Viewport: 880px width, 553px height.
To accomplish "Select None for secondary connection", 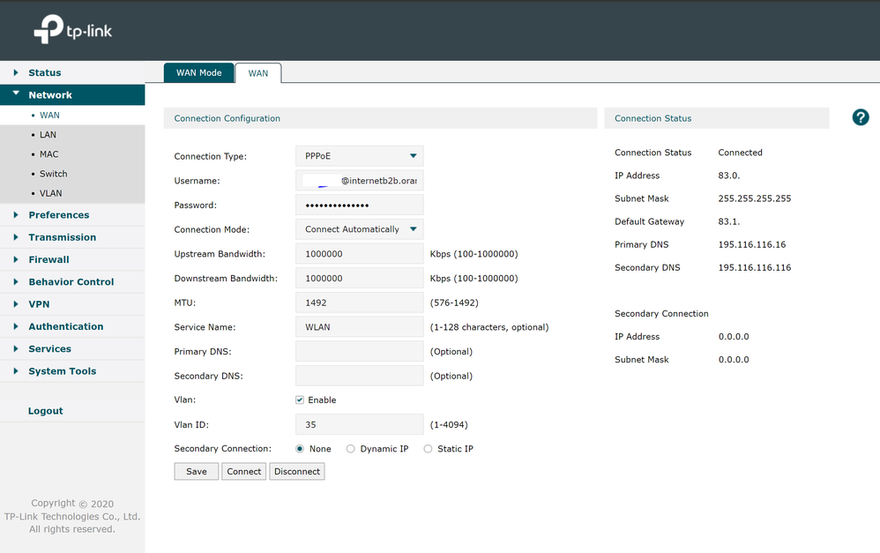I will 300,449.
